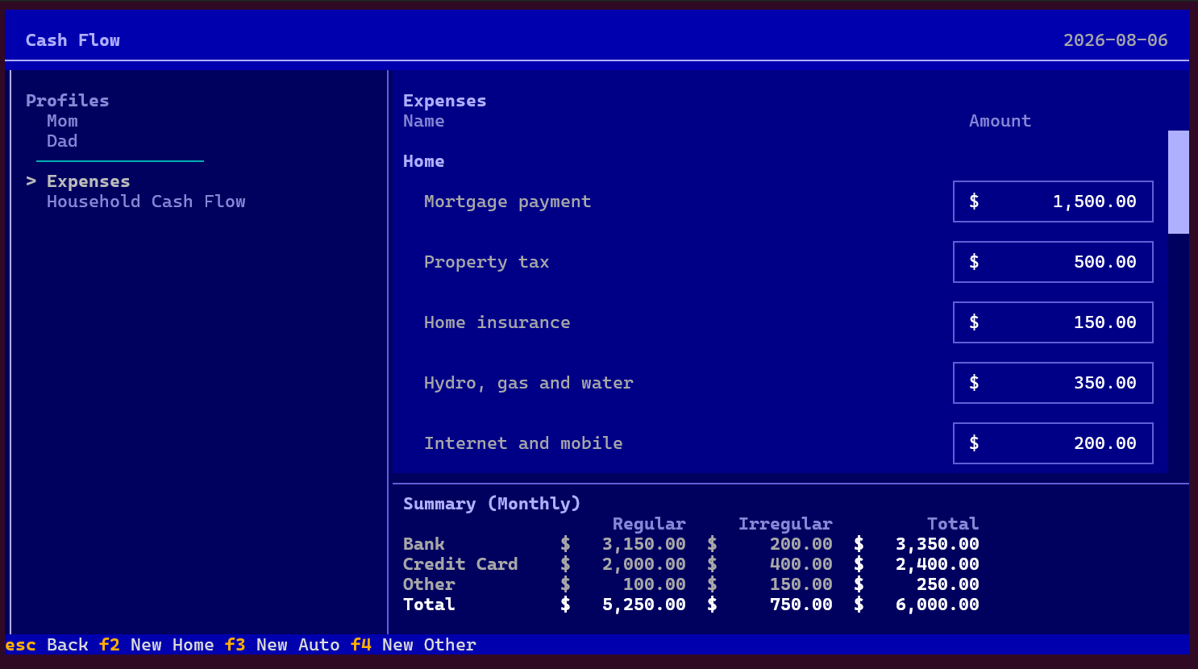The width and height of the screenshot is (1198, 669).
Task: Edit the Property tax amount field
Action: point(1053,262)
